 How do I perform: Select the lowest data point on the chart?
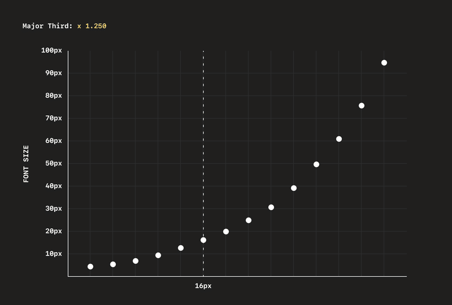[90, 267]
